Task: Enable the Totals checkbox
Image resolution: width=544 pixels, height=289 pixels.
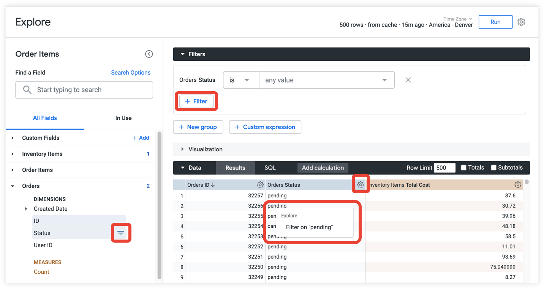Action: (463, 168)
